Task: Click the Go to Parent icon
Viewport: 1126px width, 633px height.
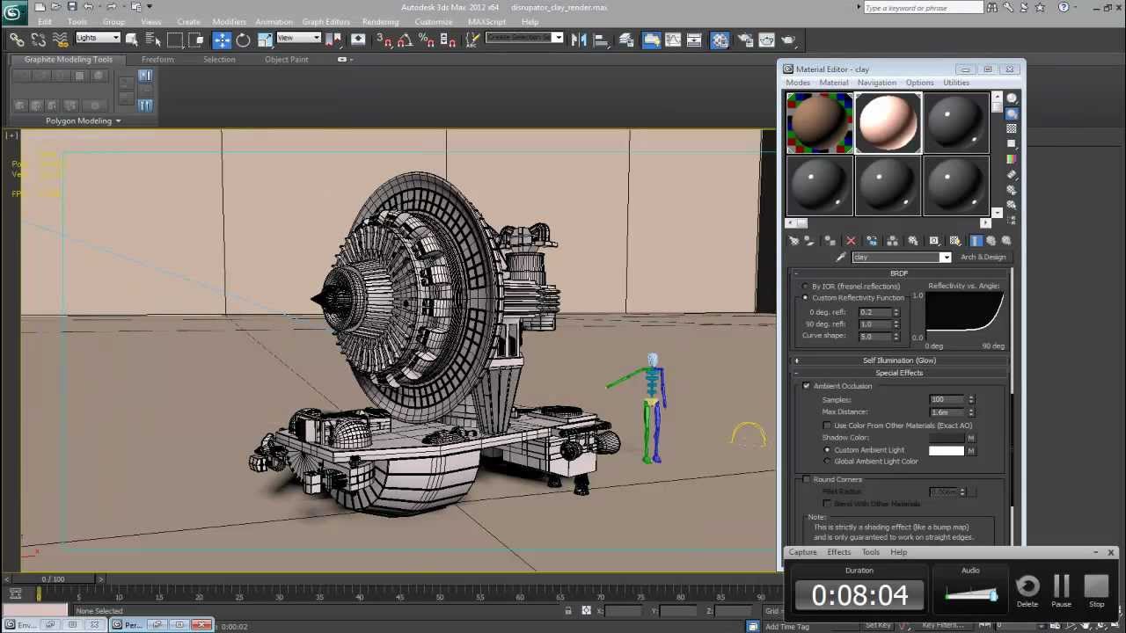Action: coord(991,240)
